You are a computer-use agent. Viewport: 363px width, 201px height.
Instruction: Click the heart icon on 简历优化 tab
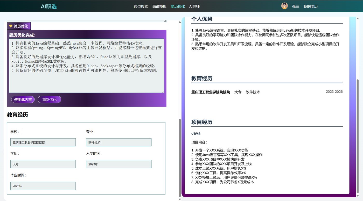pos(11,26)
